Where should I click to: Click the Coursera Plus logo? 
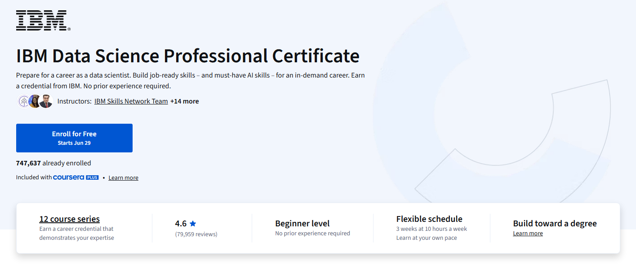point(76,177)
